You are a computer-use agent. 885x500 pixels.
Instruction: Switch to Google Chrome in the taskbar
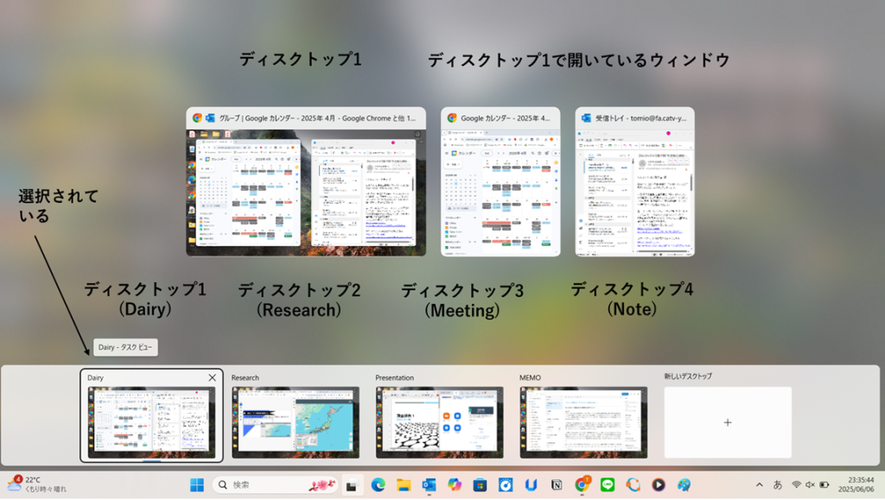[582, 484]
